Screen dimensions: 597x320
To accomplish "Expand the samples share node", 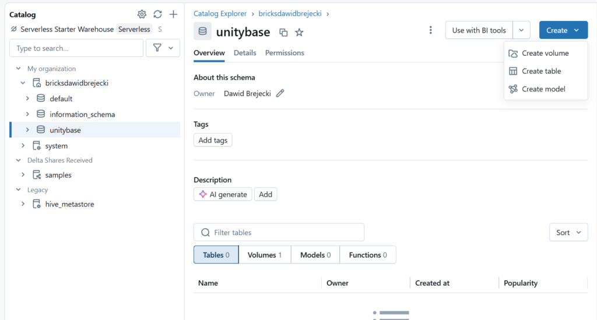I will (x=23, y=175).
